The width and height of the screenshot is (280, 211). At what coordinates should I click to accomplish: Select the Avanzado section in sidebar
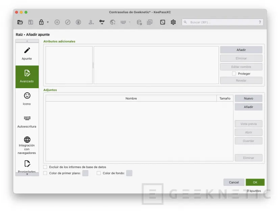(x=27, y=77)
